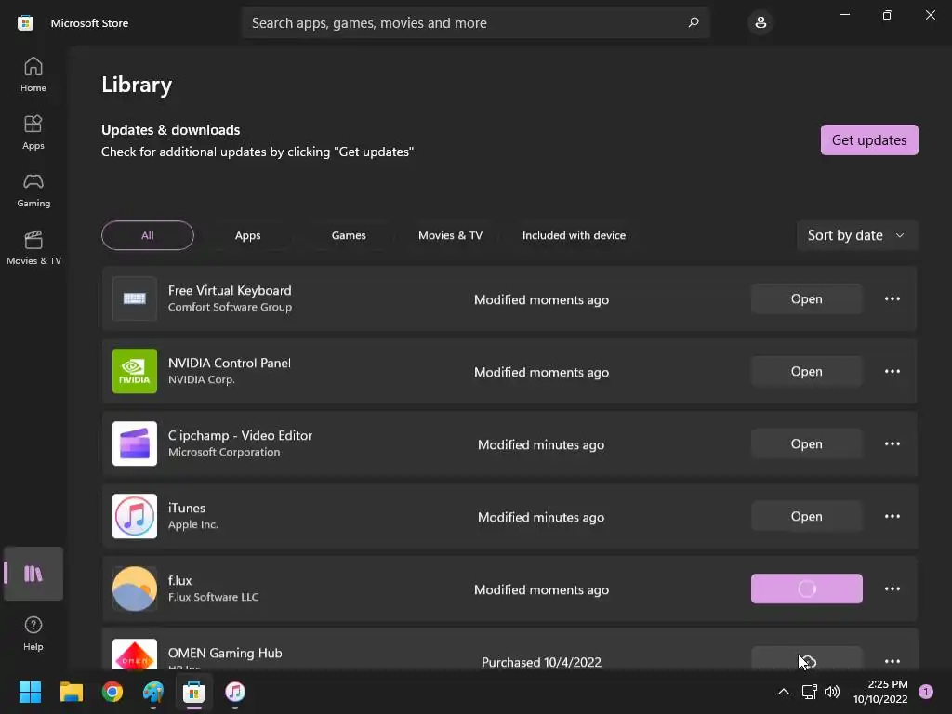Click the NVIDIA Control Panel app icon
Image resolution: width=952 pixels, height=714 pixels.
coord(135,371)
